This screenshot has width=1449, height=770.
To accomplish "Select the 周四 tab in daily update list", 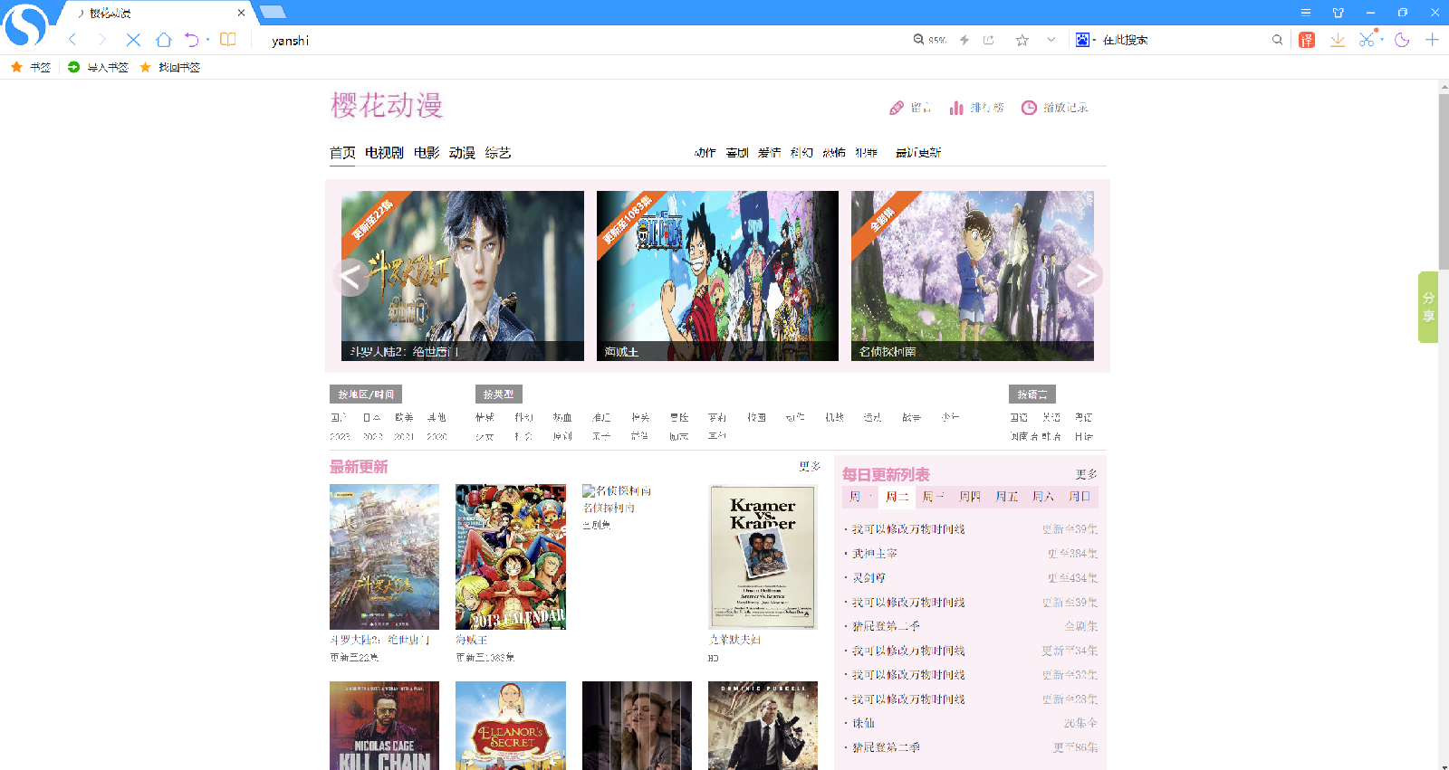I will (x=969, y=497).
